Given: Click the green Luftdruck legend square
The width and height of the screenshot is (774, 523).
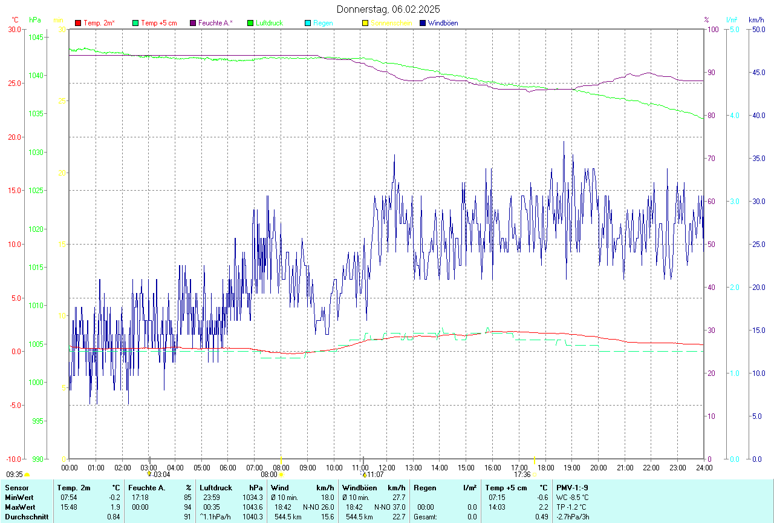Looking at the screenshot, I should tap(250, 23).
